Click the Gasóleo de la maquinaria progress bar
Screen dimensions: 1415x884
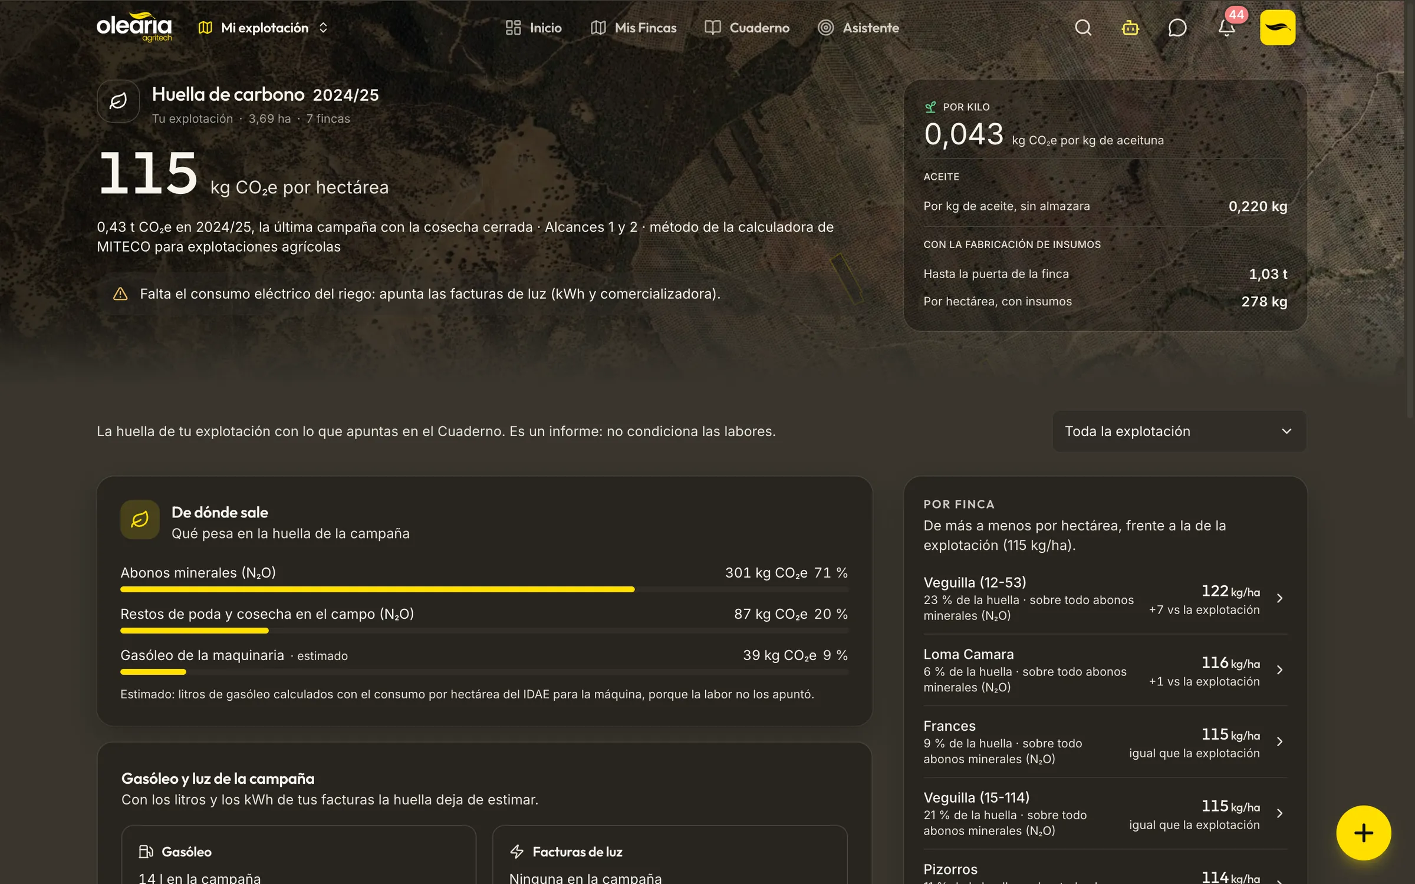(x=153, y=672)
